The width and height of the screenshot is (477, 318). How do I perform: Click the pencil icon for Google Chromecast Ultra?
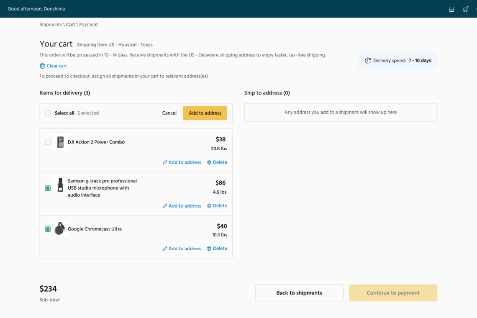165,249
